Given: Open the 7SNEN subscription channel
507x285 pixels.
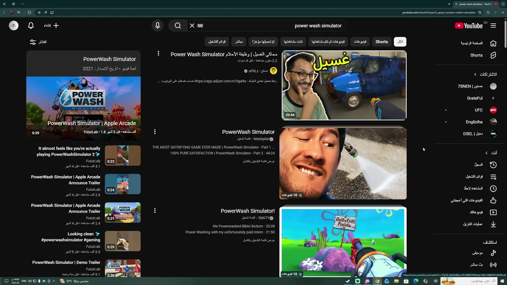Looking at the screenshot, I should click(477, 86).
